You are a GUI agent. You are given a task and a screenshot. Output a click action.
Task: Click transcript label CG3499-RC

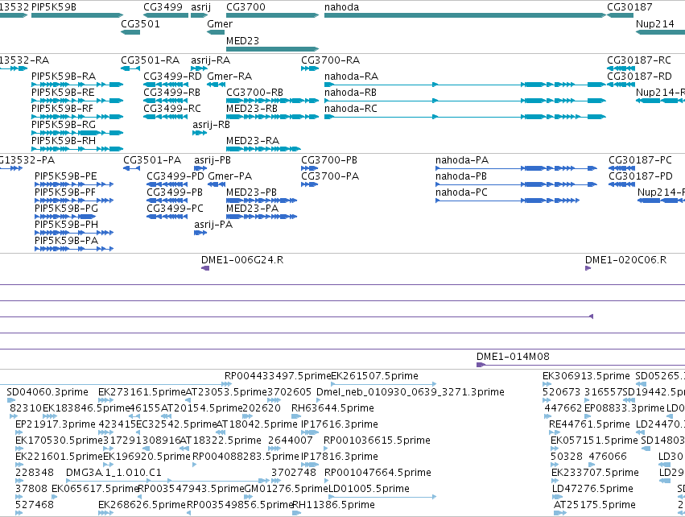[172, 109]
